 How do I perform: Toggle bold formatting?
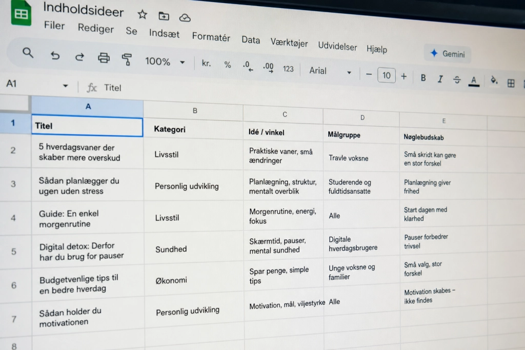pyautogui.click(x=423, y=78)
